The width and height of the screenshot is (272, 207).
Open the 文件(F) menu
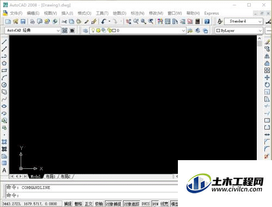[16, 13]
